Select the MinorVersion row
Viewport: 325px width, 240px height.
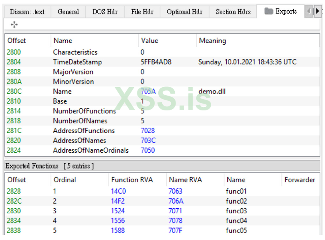pos(162,82)
